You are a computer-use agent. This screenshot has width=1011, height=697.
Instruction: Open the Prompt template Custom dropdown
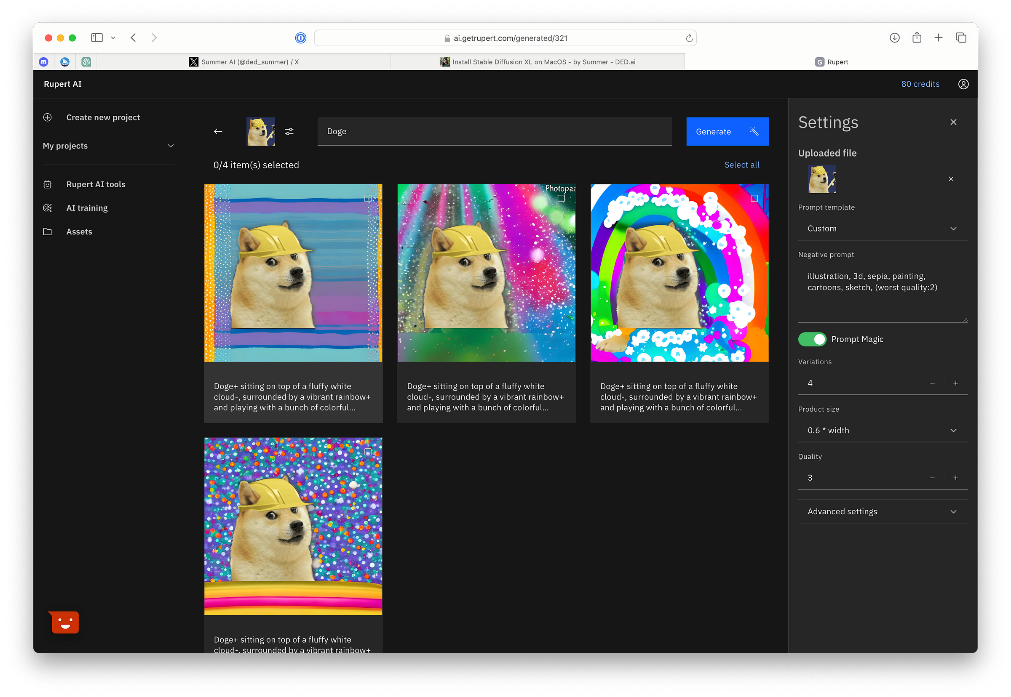883,229
